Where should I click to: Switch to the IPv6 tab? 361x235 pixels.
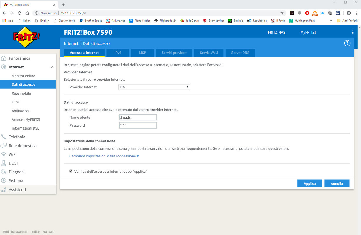118,53
